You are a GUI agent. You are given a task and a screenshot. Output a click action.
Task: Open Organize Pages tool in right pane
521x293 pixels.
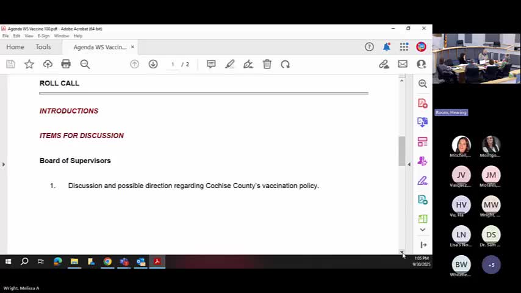tap(423, 142)
